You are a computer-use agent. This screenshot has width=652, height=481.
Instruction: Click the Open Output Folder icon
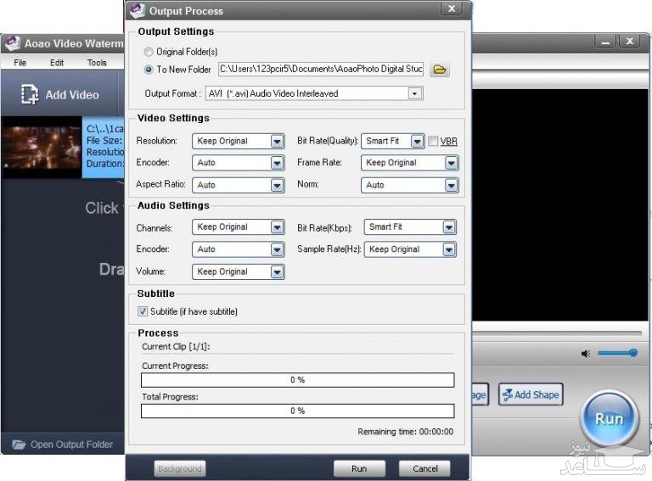[x=19, y=445]
